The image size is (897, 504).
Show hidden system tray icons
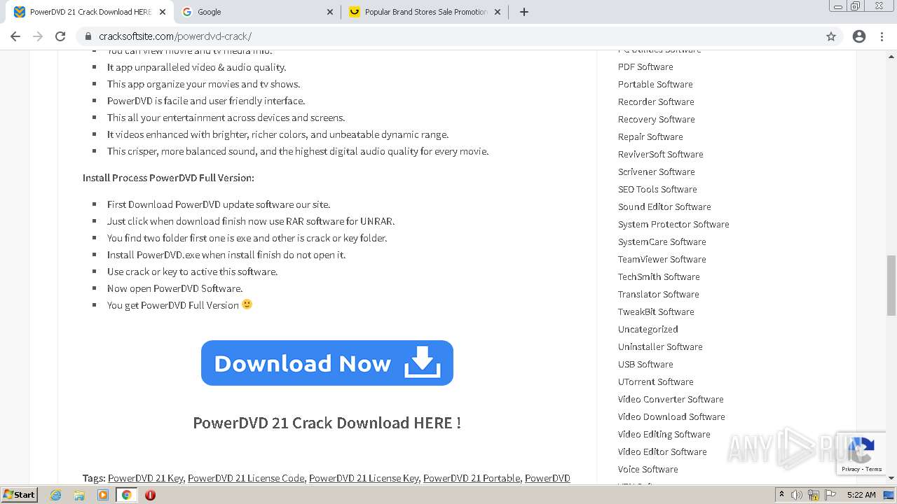[781, 495]
